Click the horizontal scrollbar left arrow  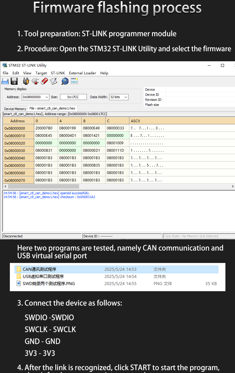click(5, 186)
